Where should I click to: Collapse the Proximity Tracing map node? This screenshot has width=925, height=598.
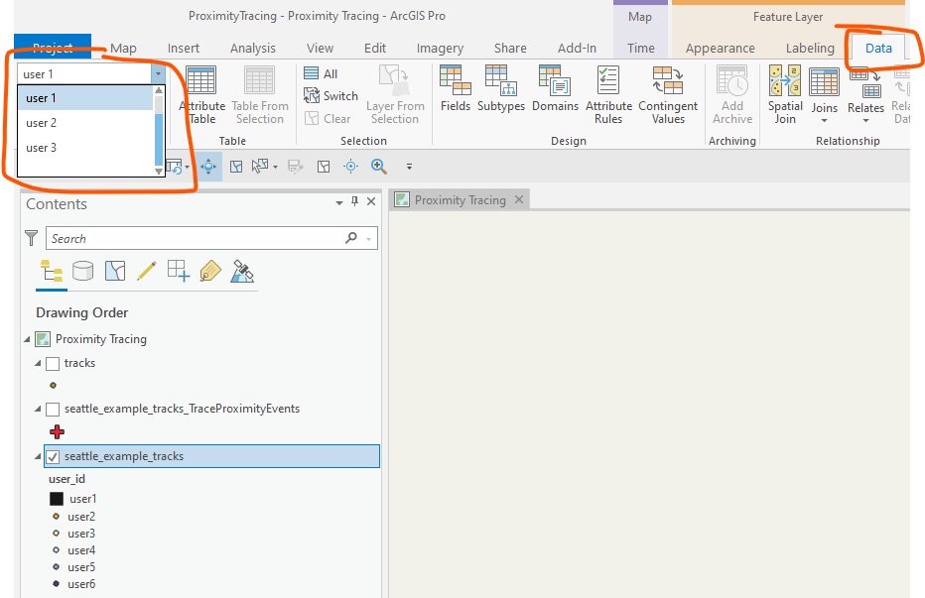27,339
